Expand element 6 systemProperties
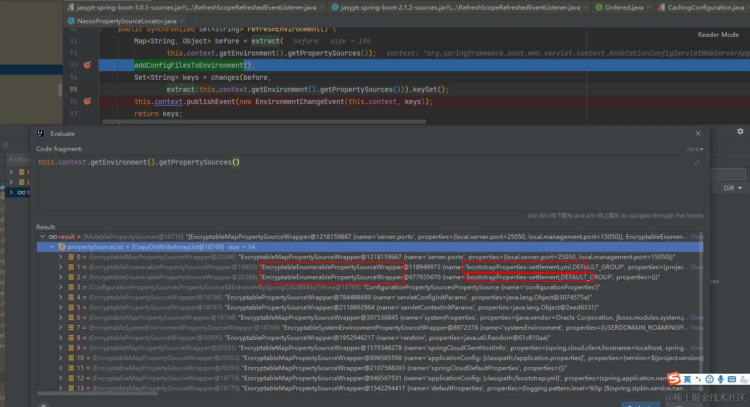 click(62, 318)
